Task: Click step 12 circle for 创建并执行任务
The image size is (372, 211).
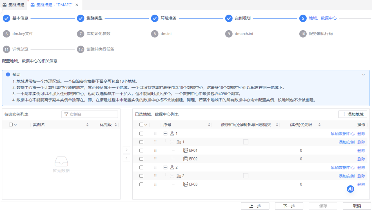Action: [x=81, y=49]
